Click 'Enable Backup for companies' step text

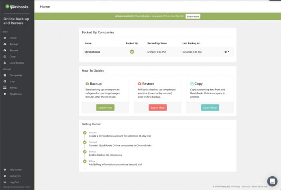[x=105, y=155]
